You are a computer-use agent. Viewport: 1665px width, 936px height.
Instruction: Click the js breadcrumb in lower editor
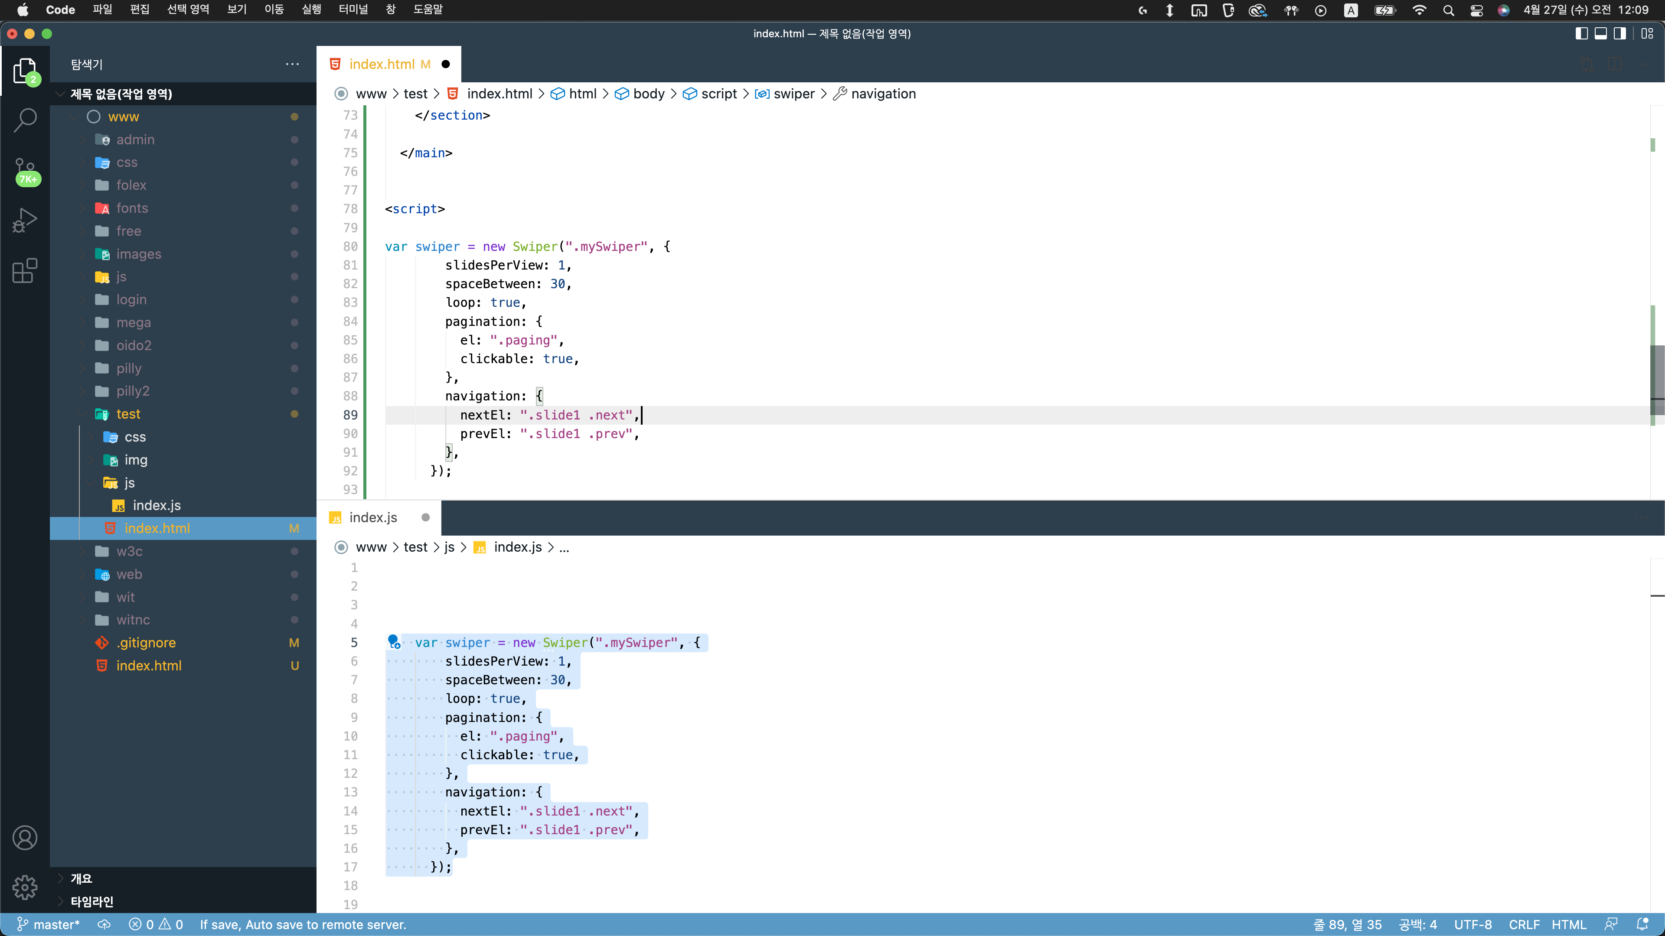pos(449,547)
